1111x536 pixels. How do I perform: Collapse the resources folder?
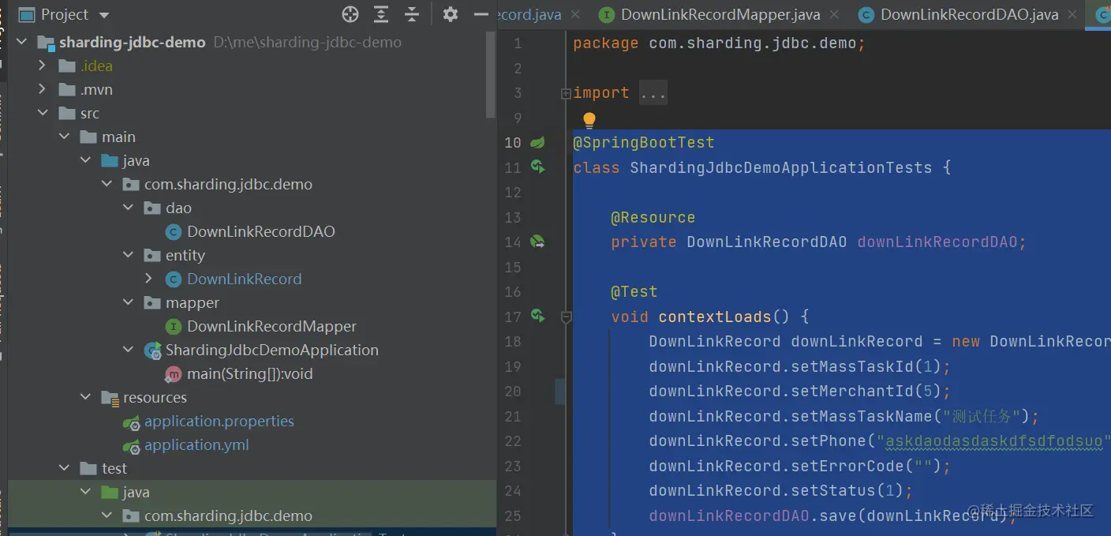point(86,397)
